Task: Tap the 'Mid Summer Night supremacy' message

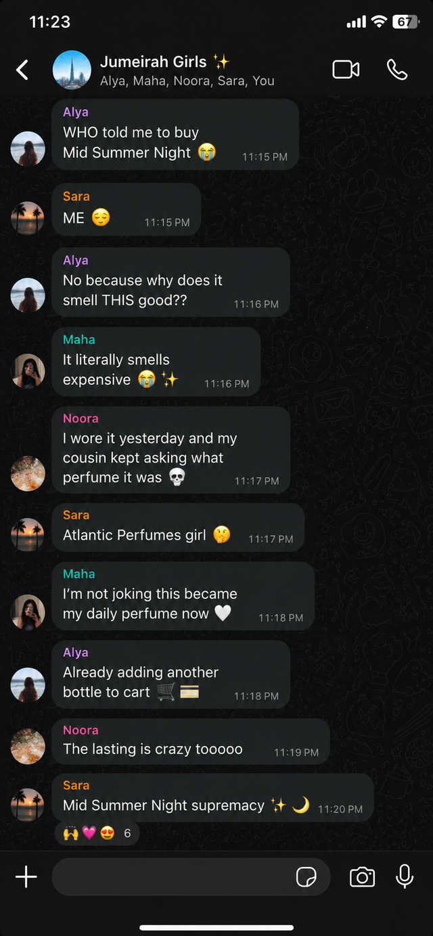Action: tap(213, 797)
